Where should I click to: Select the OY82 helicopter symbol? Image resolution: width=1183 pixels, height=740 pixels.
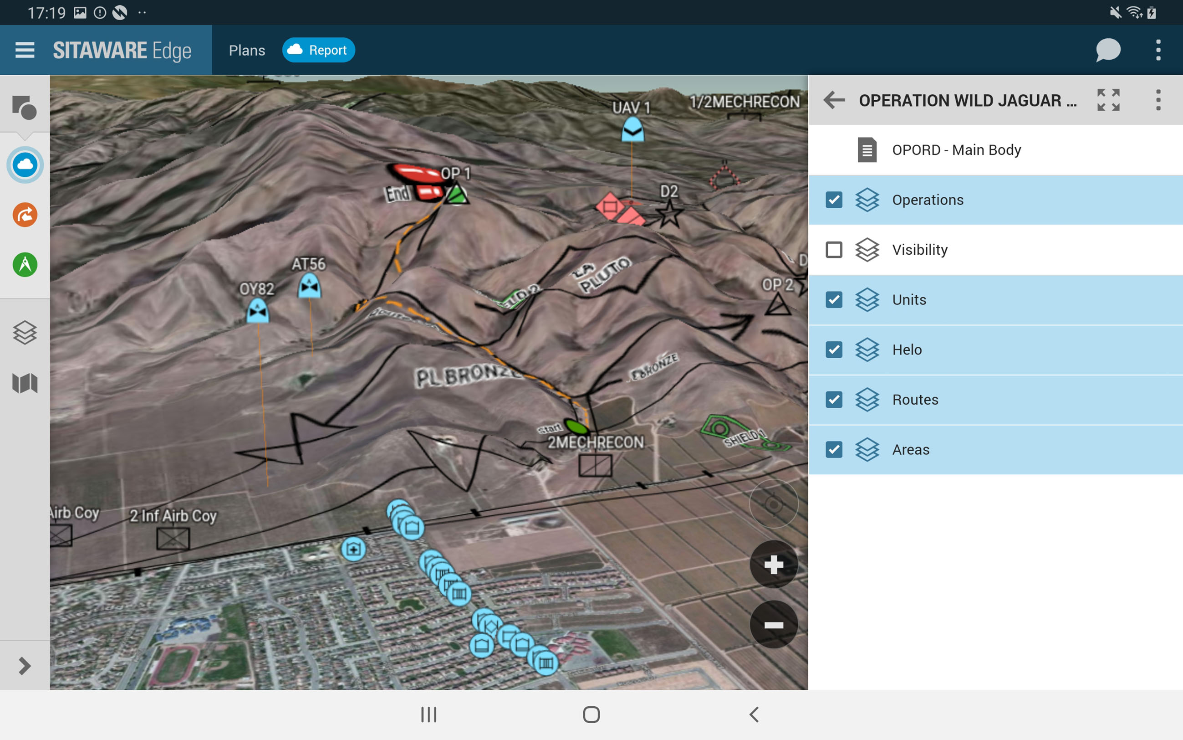point(258,310)
